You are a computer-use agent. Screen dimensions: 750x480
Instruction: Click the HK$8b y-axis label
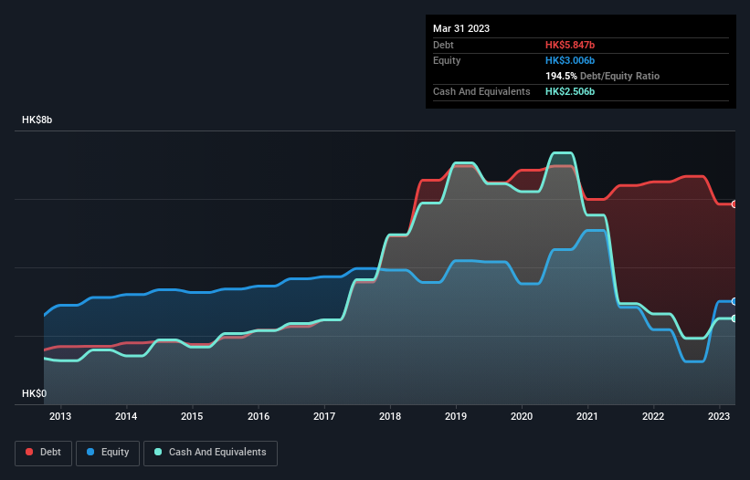(37, 120)
